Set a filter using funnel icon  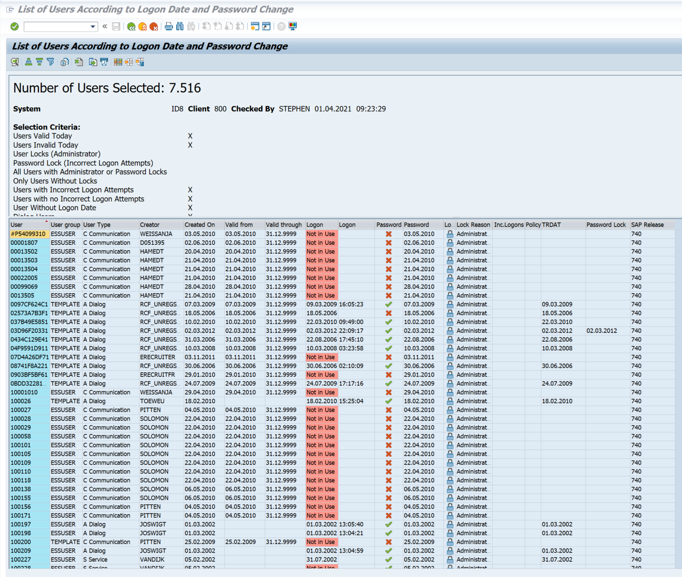coord(50,62)
